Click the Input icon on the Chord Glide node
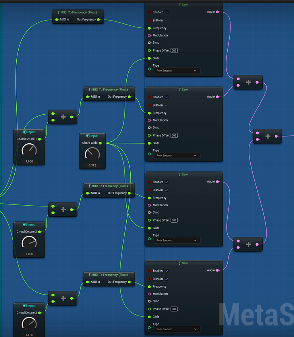Viewport: 294px width, 337px height. tap(88, 136)
